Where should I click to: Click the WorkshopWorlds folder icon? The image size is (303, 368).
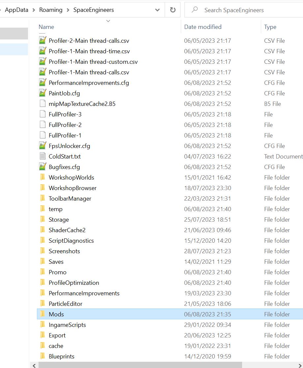42,177
